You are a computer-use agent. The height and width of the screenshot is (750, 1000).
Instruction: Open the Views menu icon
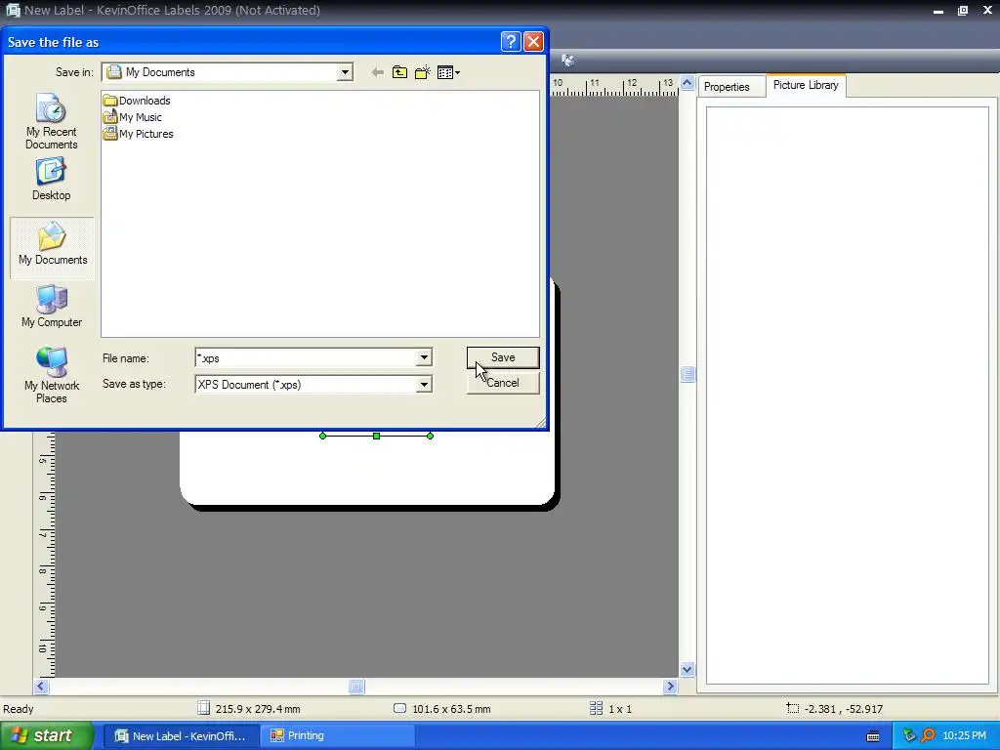pyautogui.click(x=448, y=72)
